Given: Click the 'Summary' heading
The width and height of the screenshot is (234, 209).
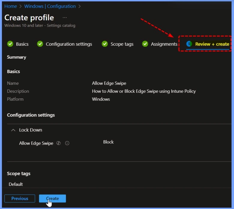Looking at the screenshot, I should (x=16, y=57).
